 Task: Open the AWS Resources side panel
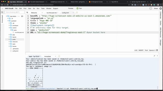point(161,32)
